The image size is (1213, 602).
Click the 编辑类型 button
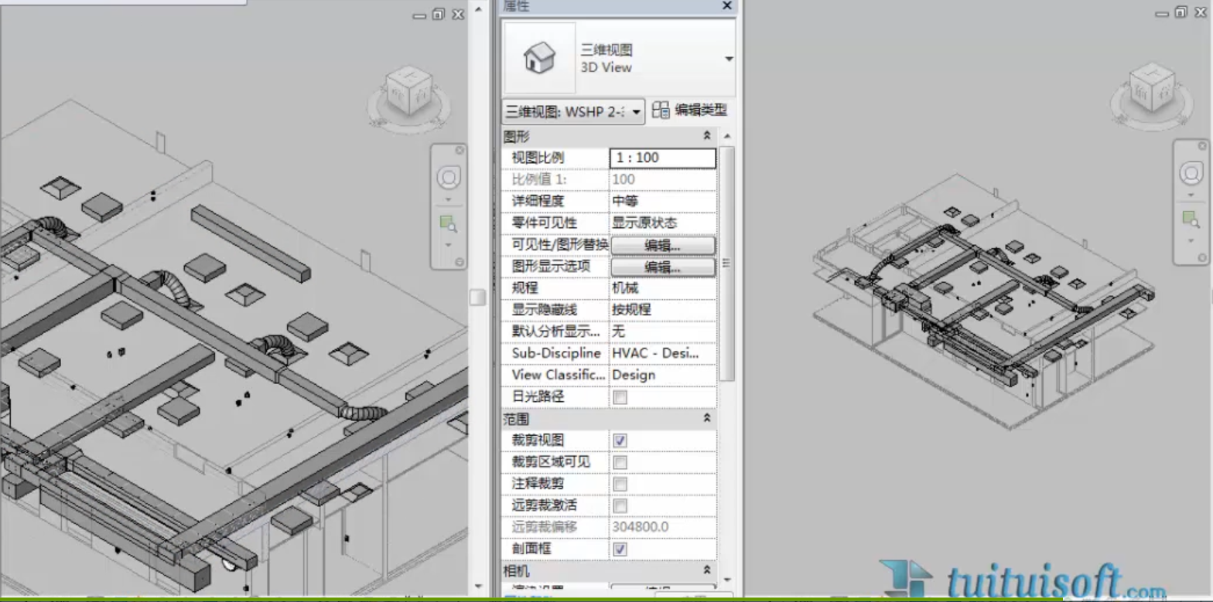[689, 111]
